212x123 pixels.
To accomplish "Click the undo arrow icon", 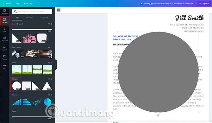I will (x=38, y=3).
